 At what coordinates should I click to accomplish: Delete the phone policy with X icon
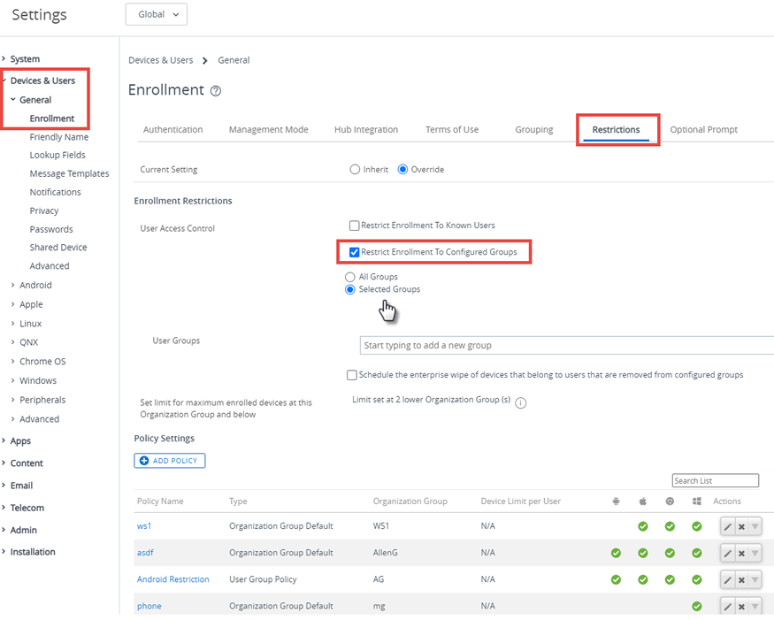tap(741, 607)
